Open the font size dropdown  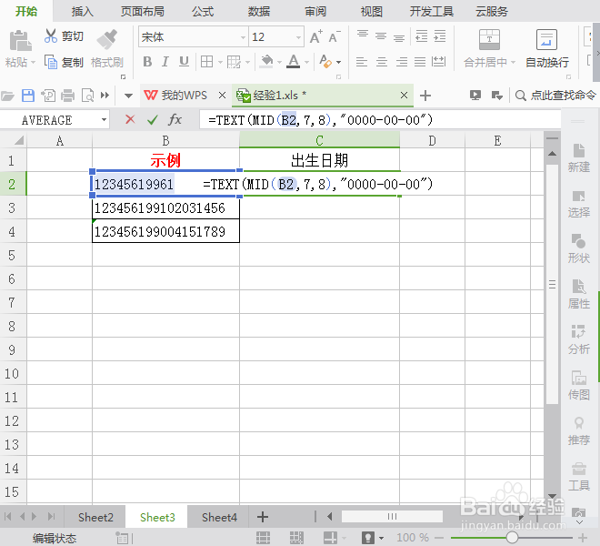click(x=298, y=37)
